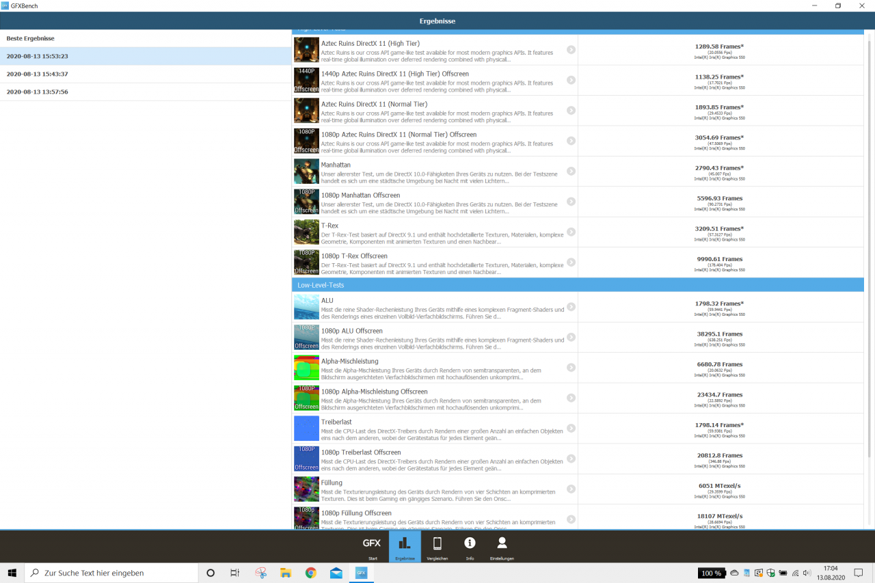Click the 1080p Manhattan Offscreen title

[360, 195]
